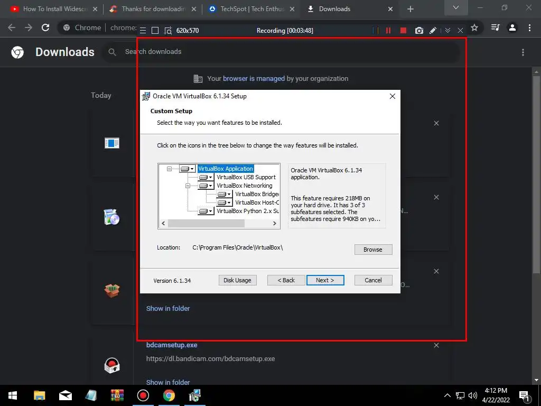
Task: Click the browser is managed link
Action: [254, 79]
